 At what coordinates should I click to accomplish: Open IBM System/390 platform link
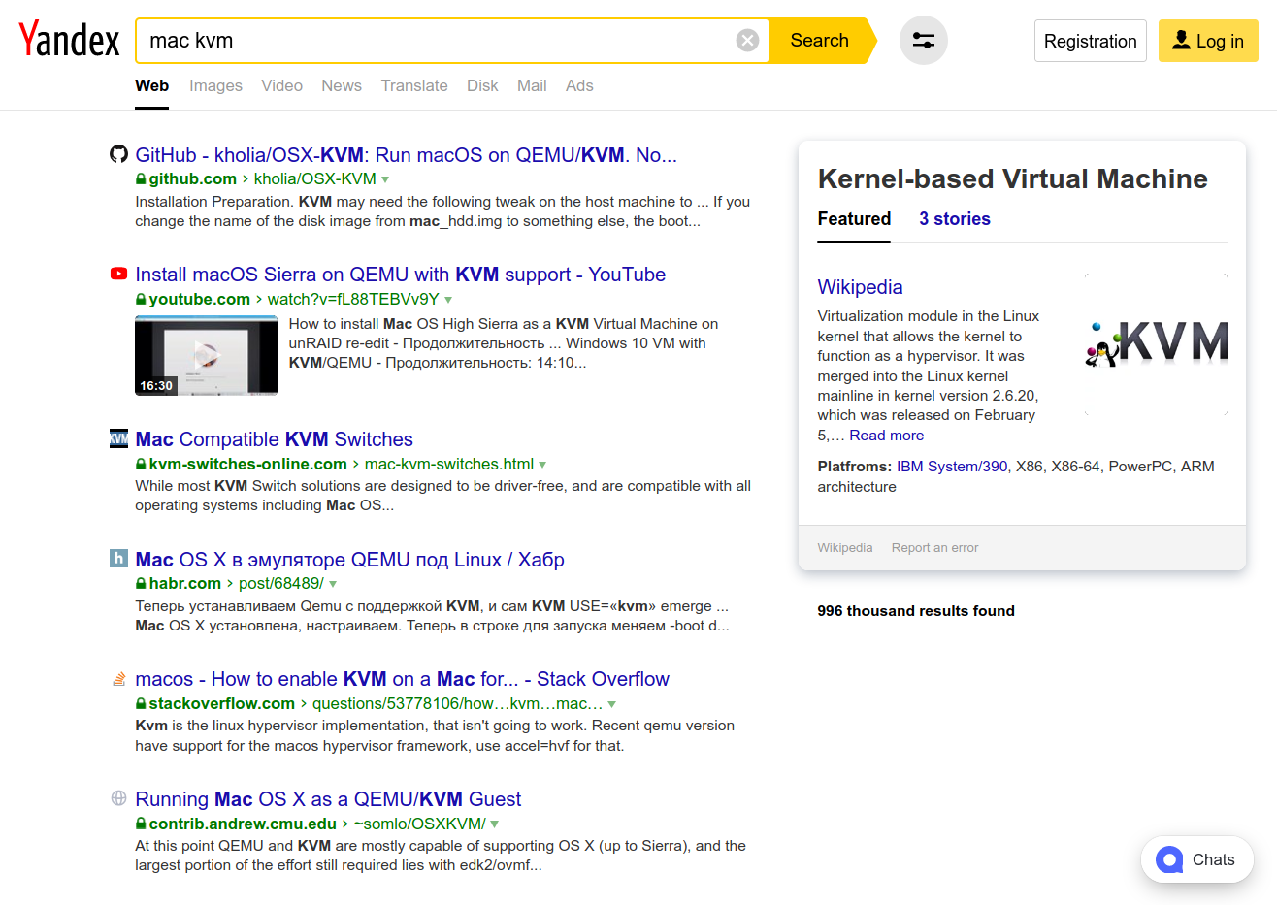[x=952, y=467]
